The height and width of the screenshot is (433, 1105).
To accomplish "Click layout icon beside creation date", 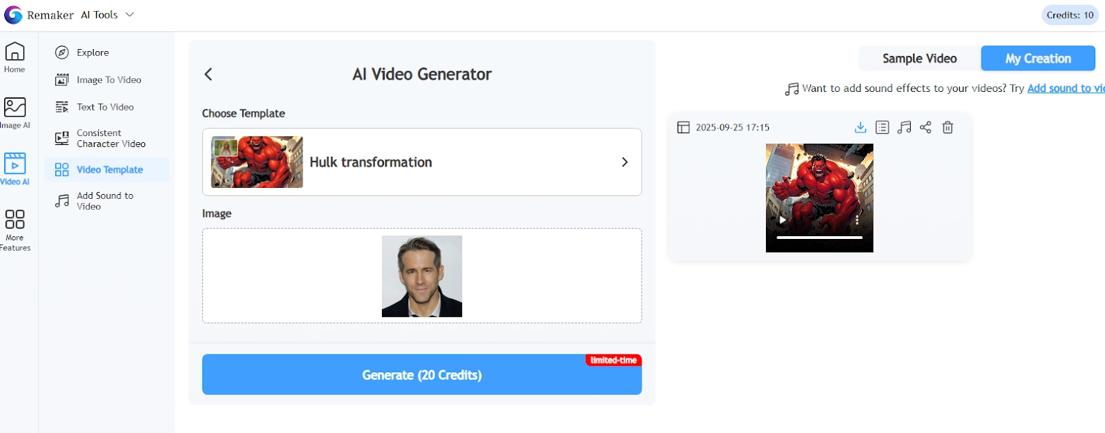I will pyautogui.click(x=683, y=127).
